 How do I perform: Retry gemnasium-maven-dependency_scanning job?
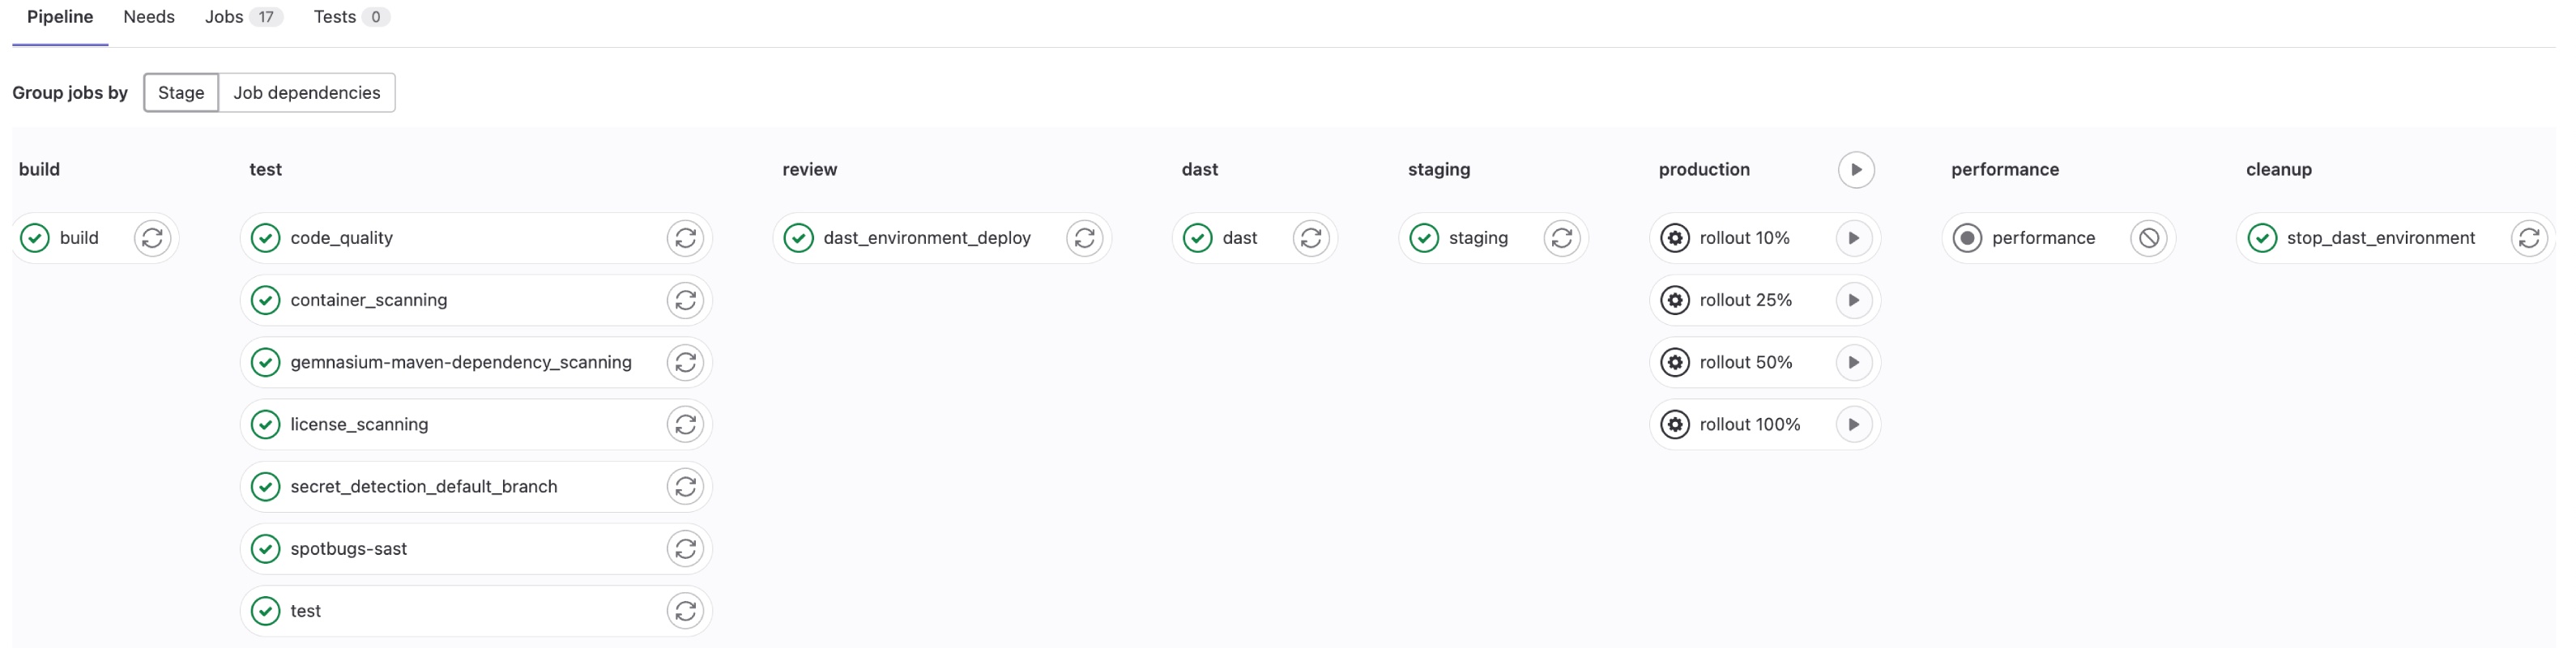click(x=685, y=362)
